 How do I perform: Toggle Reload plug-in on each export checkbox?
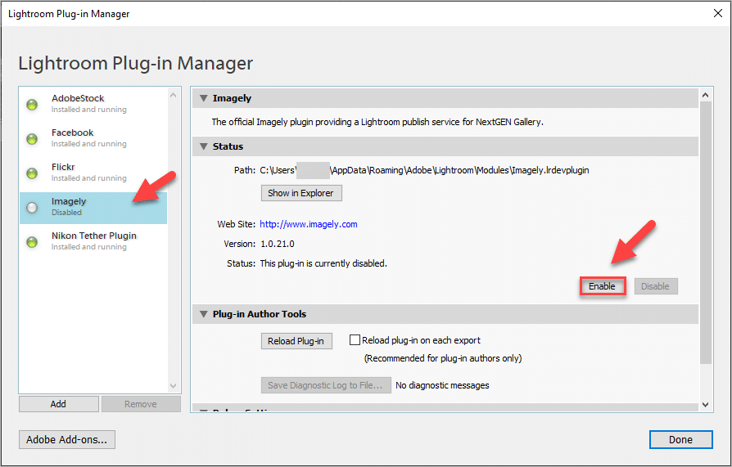pos(355,340)
